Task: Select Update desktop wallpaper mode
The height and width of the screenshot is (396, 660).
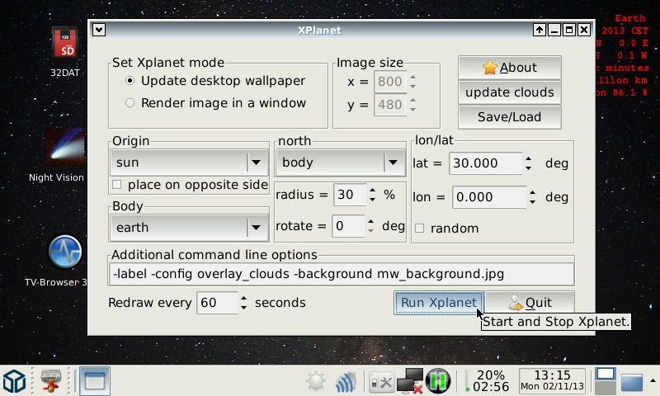Action: coord(130,81)
